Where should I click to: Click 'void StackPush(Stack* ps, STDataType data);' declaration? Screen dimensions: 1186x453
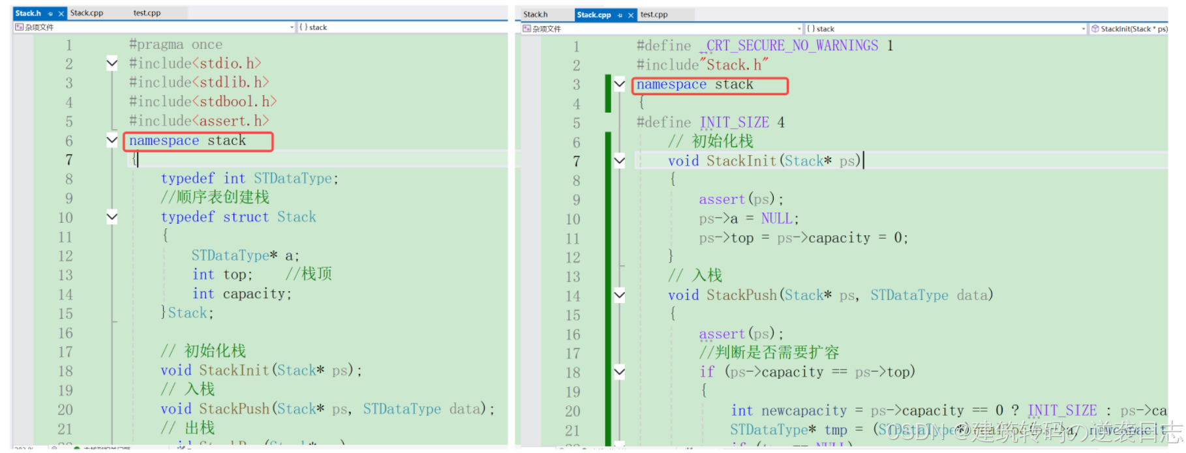(327, 409)
